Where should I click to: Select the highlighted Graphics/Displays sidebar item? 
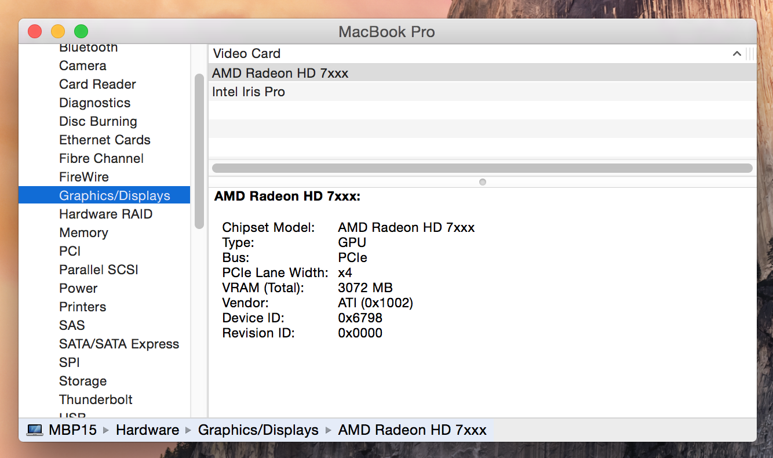tap(104, 195)
